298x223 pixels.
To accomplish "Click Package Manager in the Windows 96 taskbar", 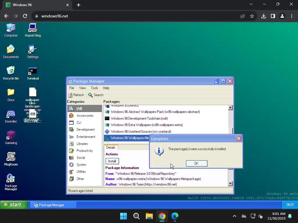I will point(54,205).
